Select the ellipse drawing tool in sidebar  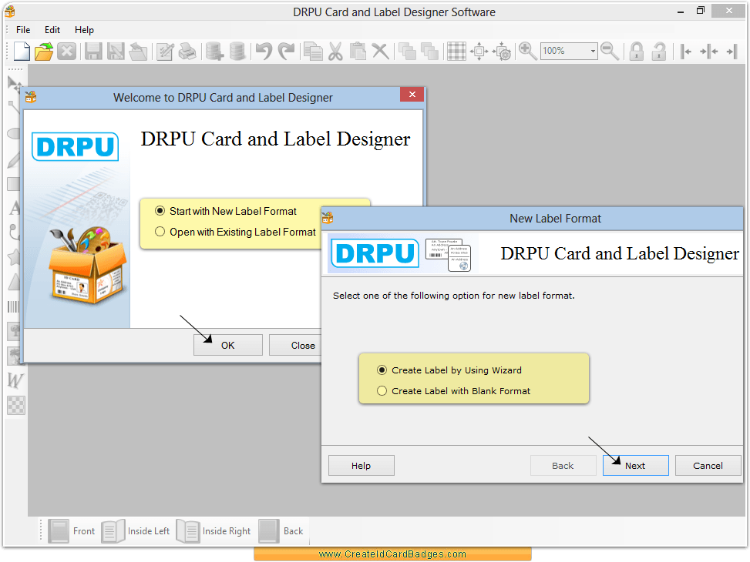pyautogui.click(x=15, y=134)
